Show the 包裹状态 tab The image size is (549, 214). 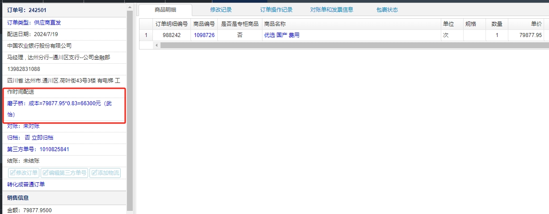387,10
